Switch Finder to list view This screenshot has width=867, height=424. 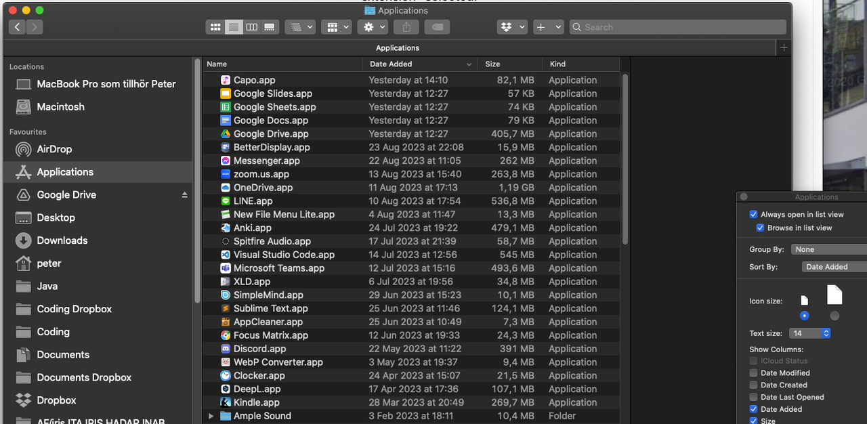pos(234,27)
